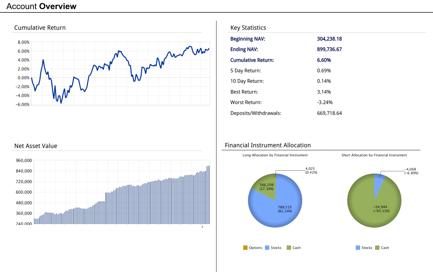Screen dimensions: 433x272
Task: Click Cash legend swatch under Short Allocation
Action: [x=377, y=248]
